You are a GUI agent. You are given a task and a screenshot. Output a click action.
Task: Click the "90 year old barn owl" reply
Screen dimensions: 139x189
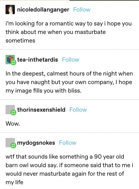pyautogui.click(x=69, y=169)
